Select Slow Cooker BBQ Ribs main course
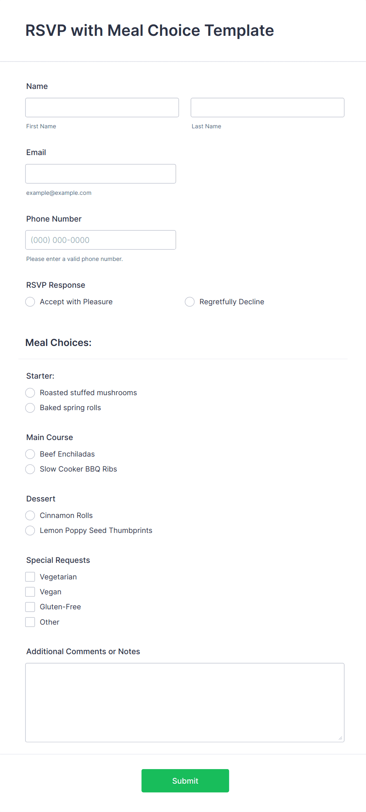The width and height of the screenshot is (366, 812). point(30,469)
